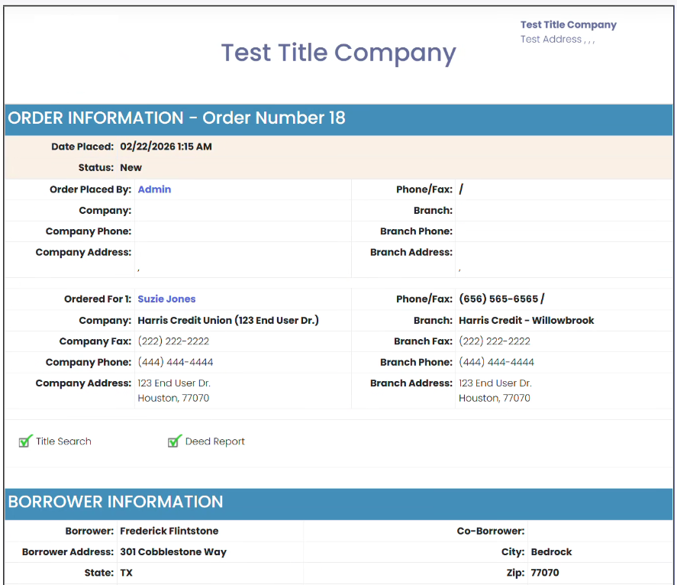Viewport: 677px width, 585px height.
Task: Click the State value TX
Action: coord(126,573)
